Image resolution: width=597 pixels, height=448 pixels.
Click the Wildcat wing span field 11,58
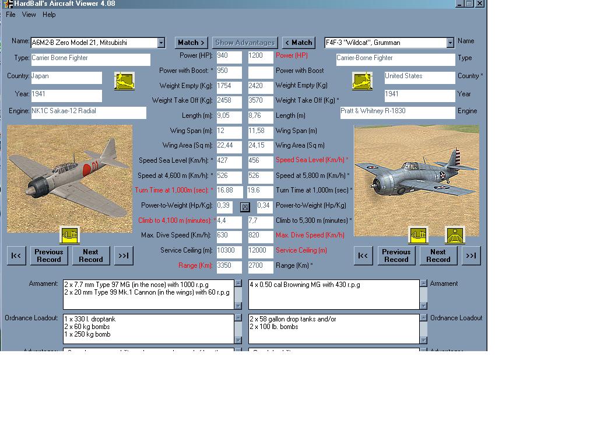point(261,132)
